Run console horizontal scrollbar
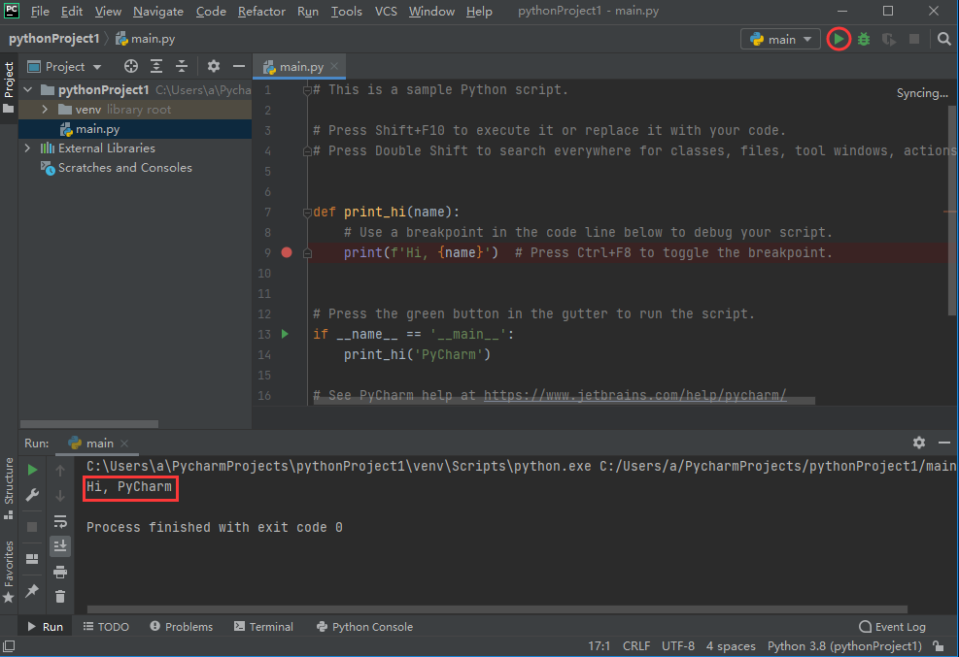This screenshot has width=959, height=657. coord(497,608)
